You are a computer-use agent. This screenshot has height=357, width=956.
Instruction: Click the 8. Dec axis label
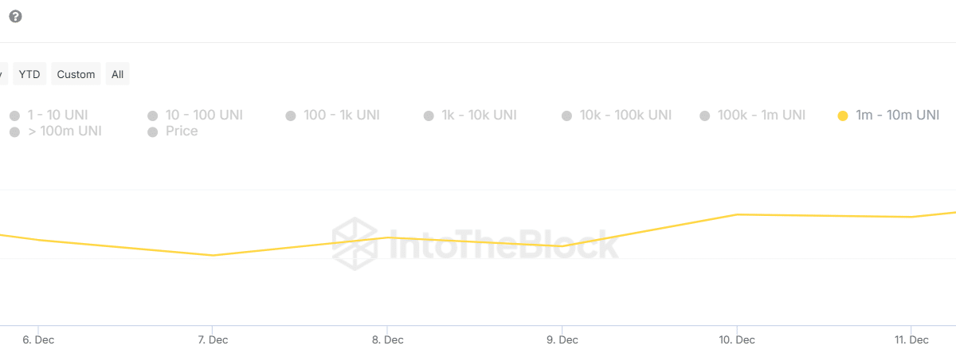(x=387, y=340)
